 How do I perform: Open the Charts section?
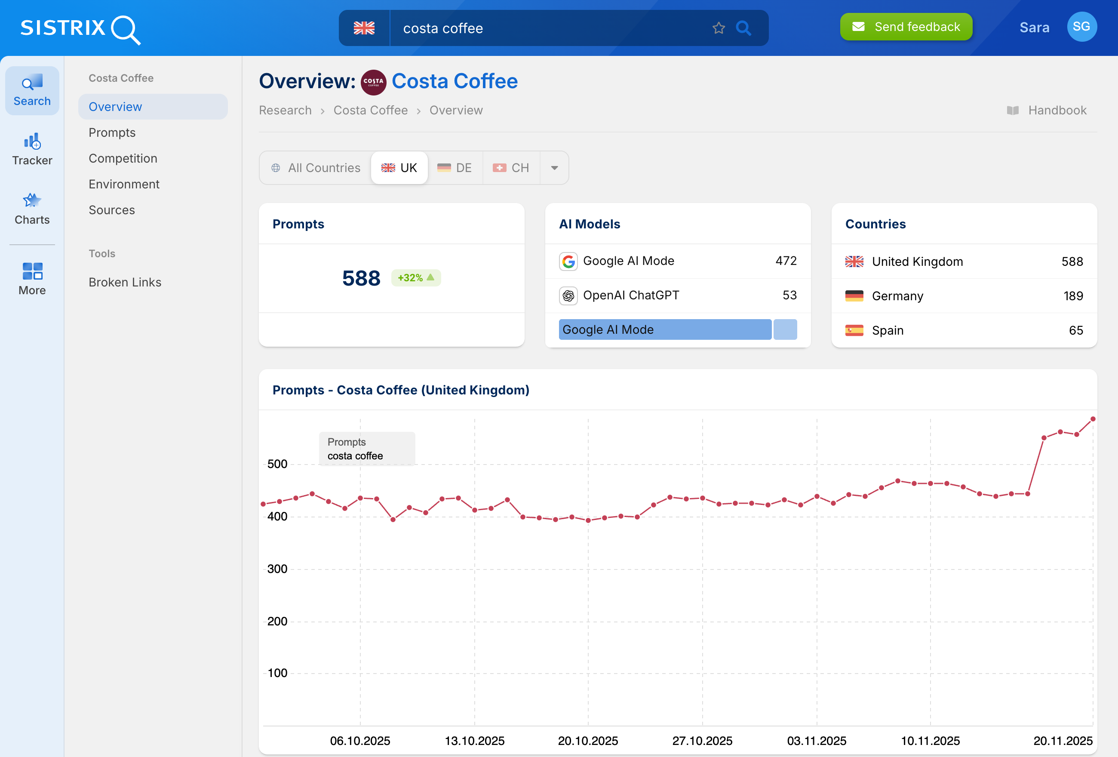[x=32, y=207]
